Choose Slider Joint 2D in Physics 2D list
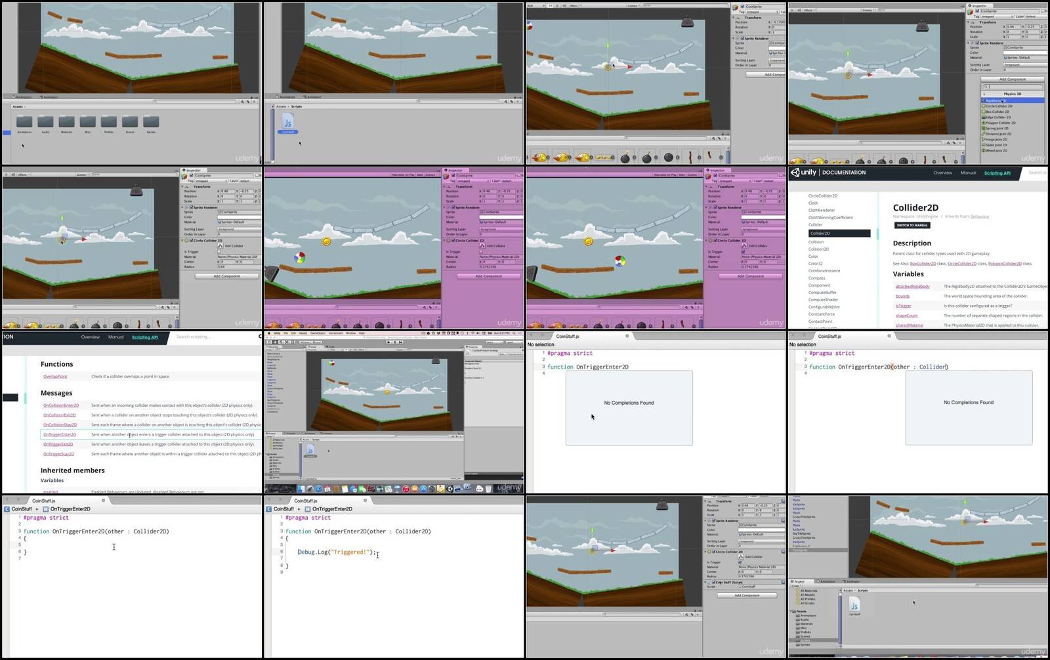The width and height of the screenshot is (1050, 660). point(1013,145)
